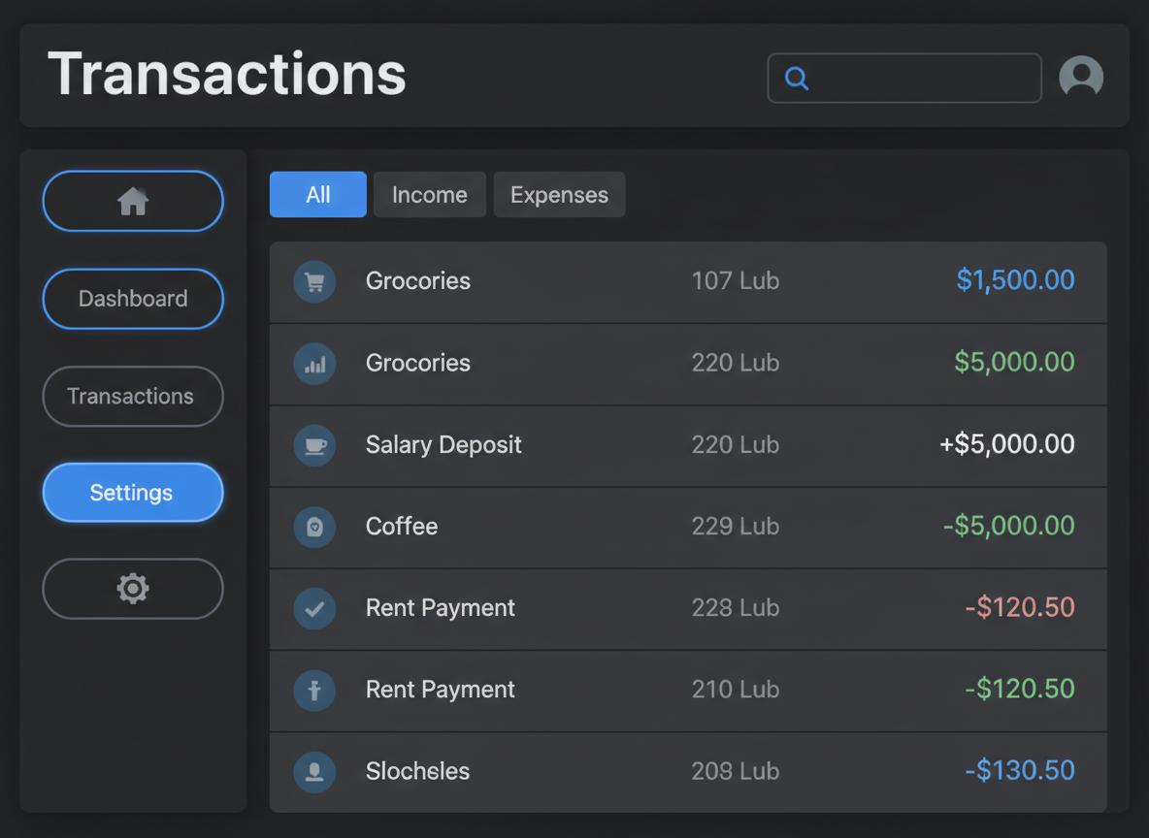Click the person icon next to Slocheles
Screen dimensions: 1149x838
(x=314, y=772)
